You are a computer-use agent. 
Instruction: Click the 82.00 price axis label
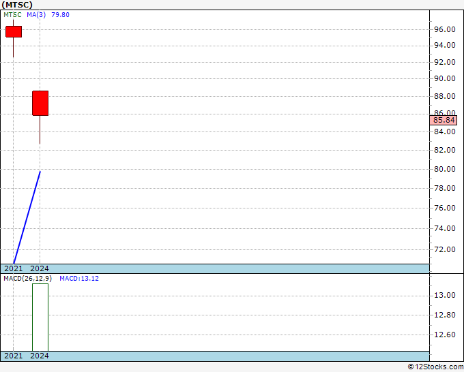pyautogui.click(x=444, y=150)
